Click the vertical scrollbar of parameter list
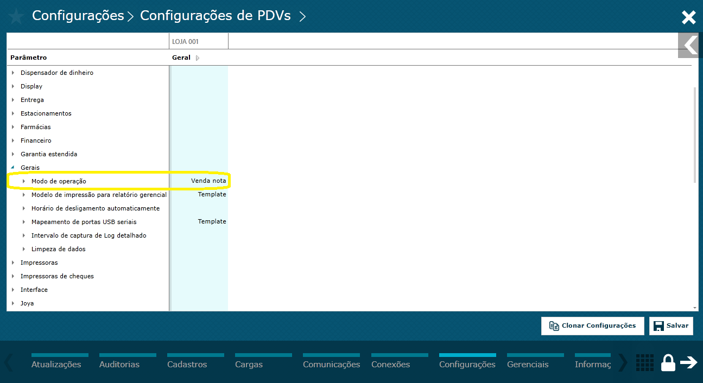Screen dimensions: 703x383 [x=695, y=135]
